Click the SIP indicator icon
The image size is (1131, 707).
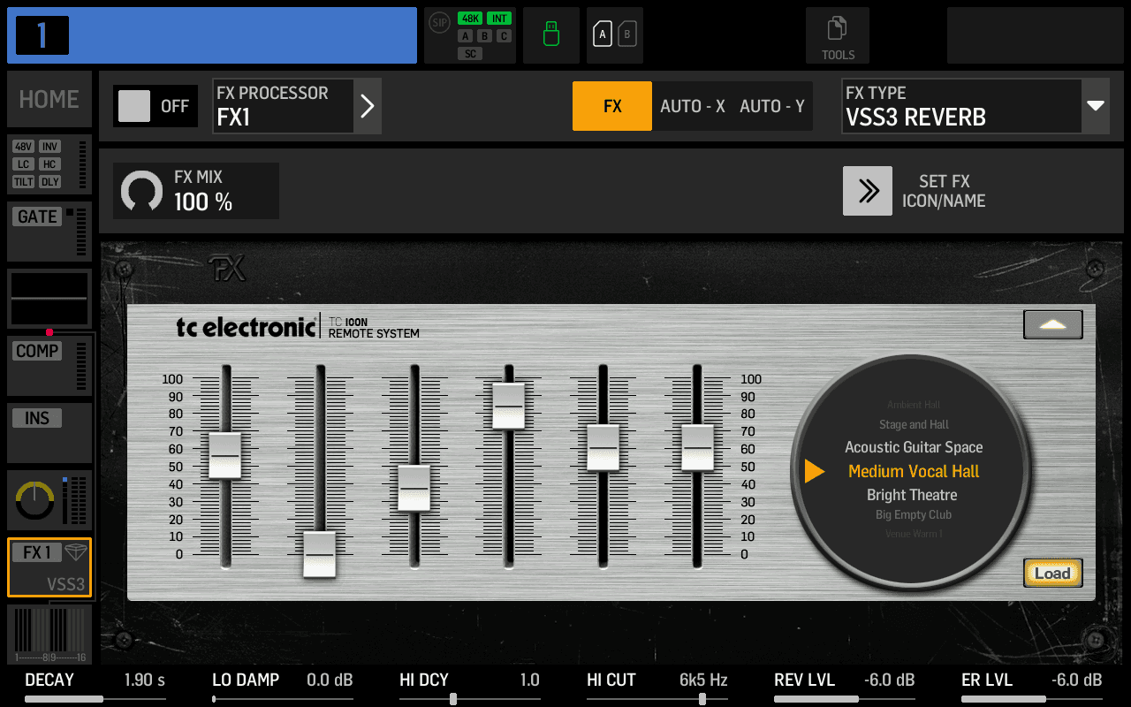click(x=439, y=23)
